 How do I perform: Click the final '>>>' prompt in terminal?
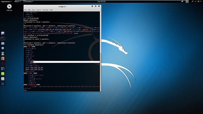coord(25,90)
